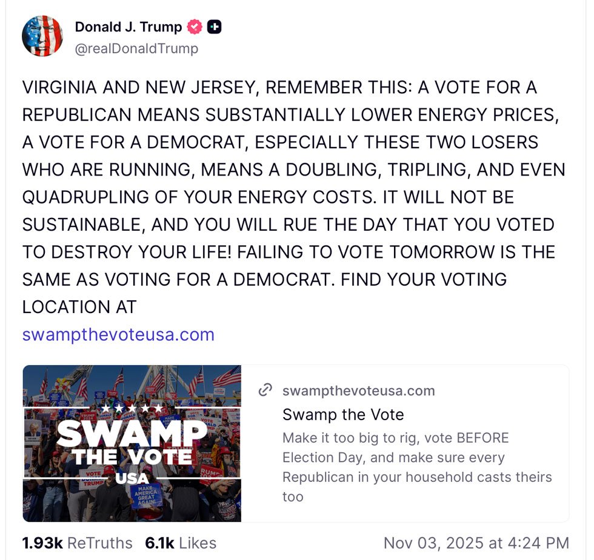The height and width of the screenshot is (560, 594).
Task: View the 1.93k ReTruths list
Action: tap(77, 543)
